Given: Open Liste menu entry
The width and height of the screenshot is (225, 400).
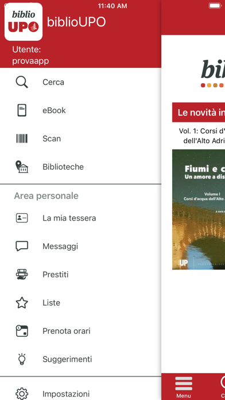Looking at the screenshot, I should point(80,303).
